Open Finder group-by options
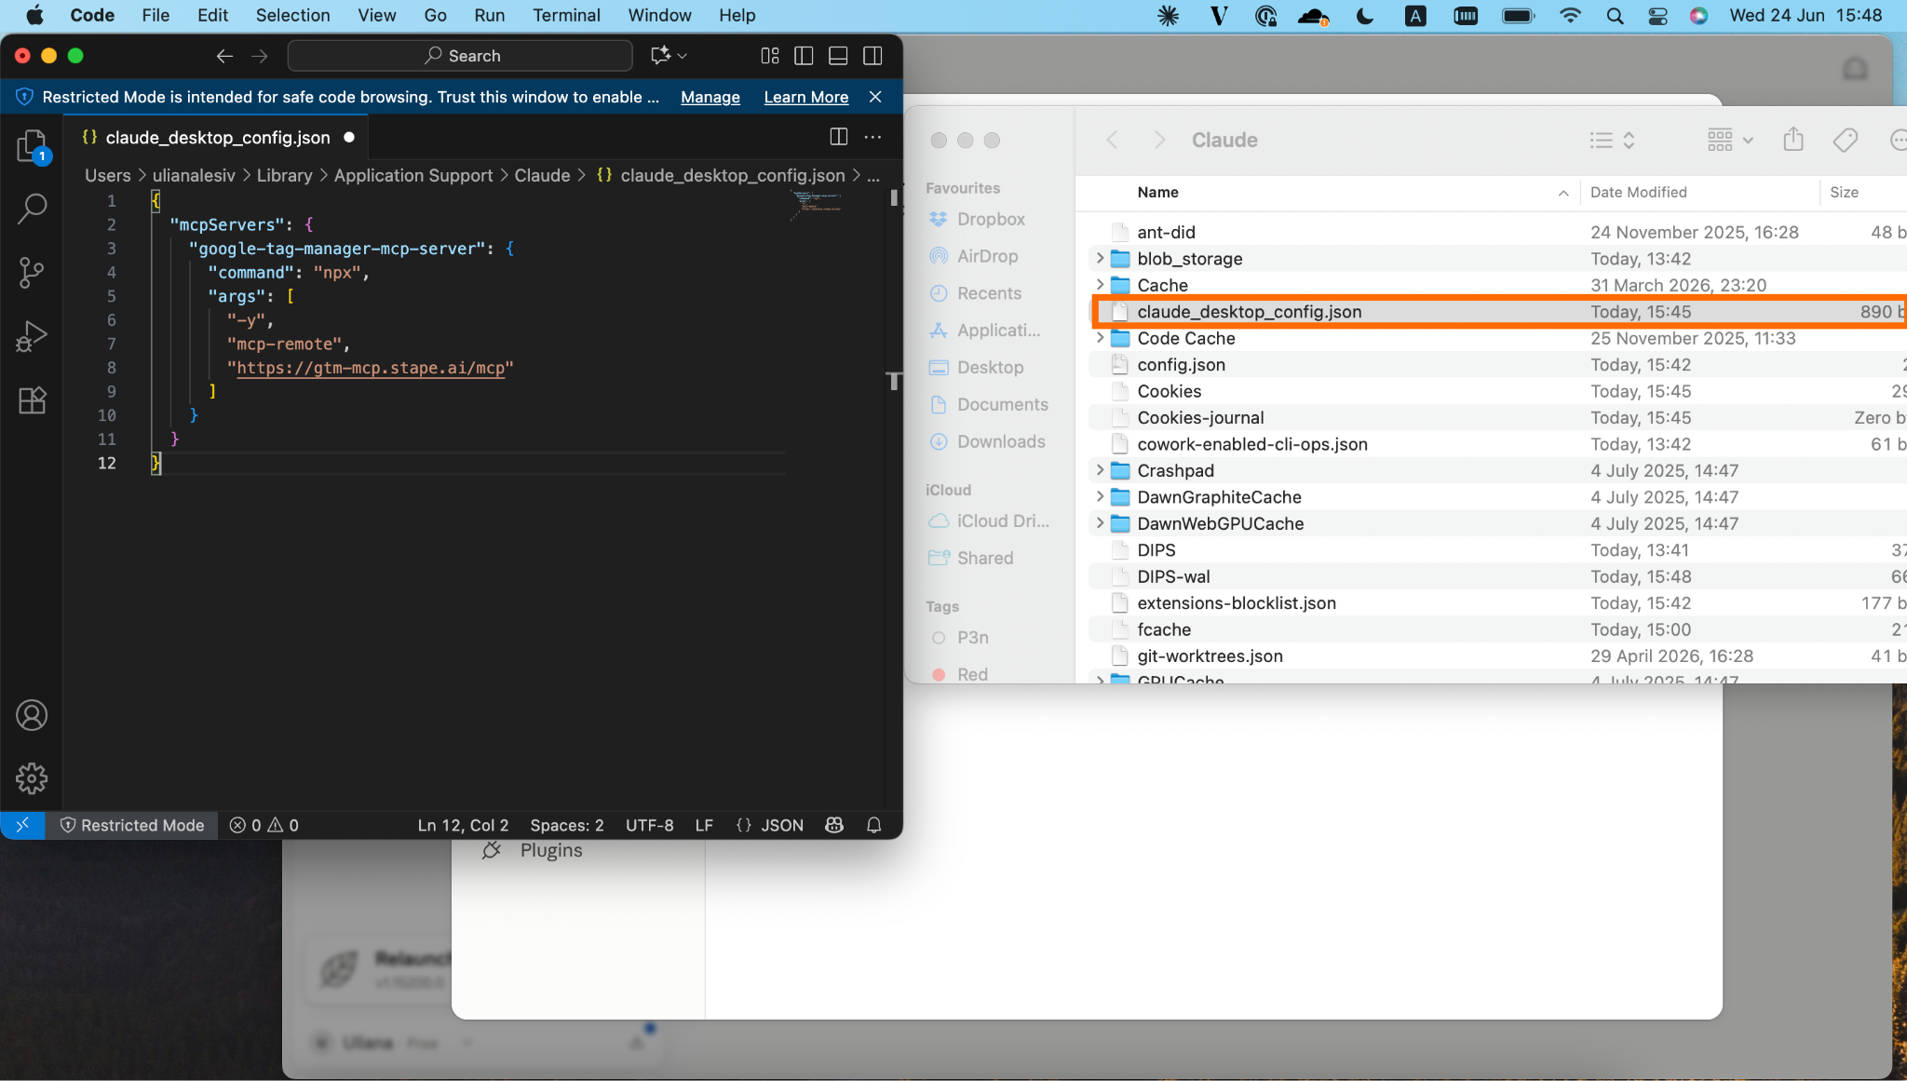The height and width of the screenshot is (1081, 1907). pyautogui.click(x=1730, y=140)
